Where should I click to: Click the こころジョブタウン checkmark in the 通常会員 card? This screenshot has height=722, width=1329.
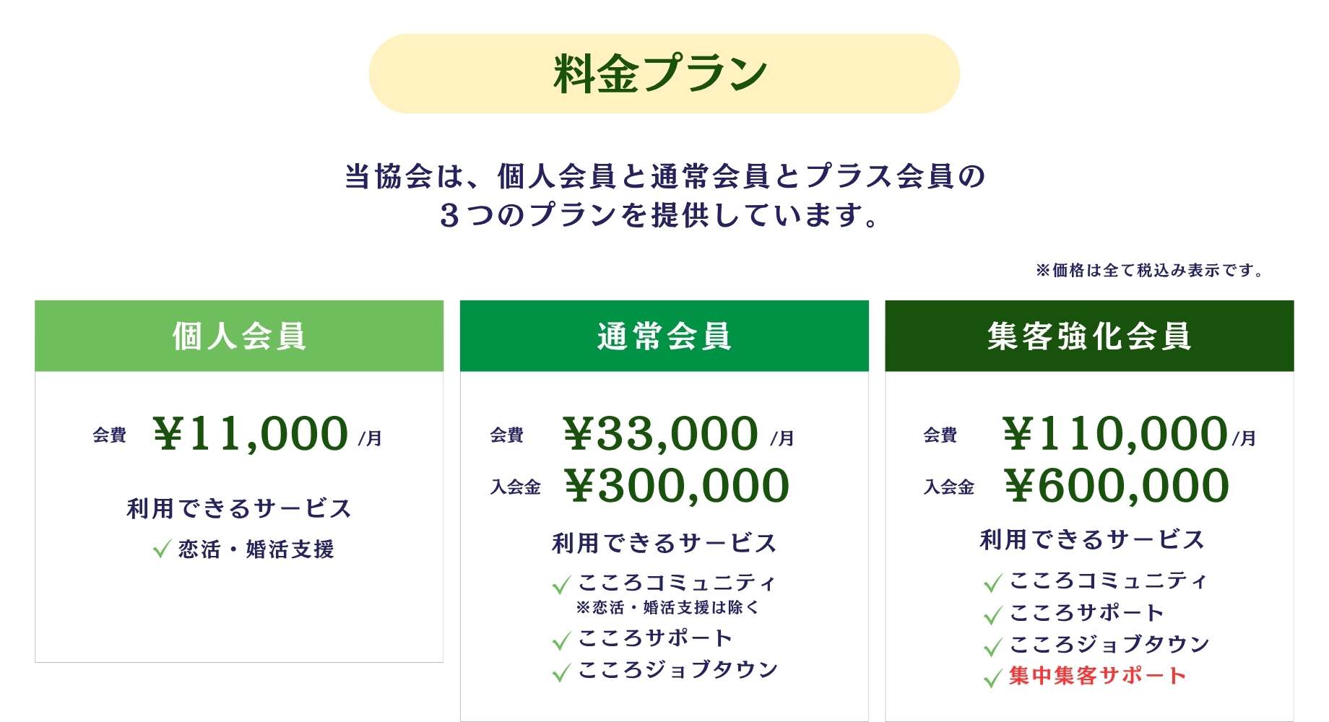(561, 672)
